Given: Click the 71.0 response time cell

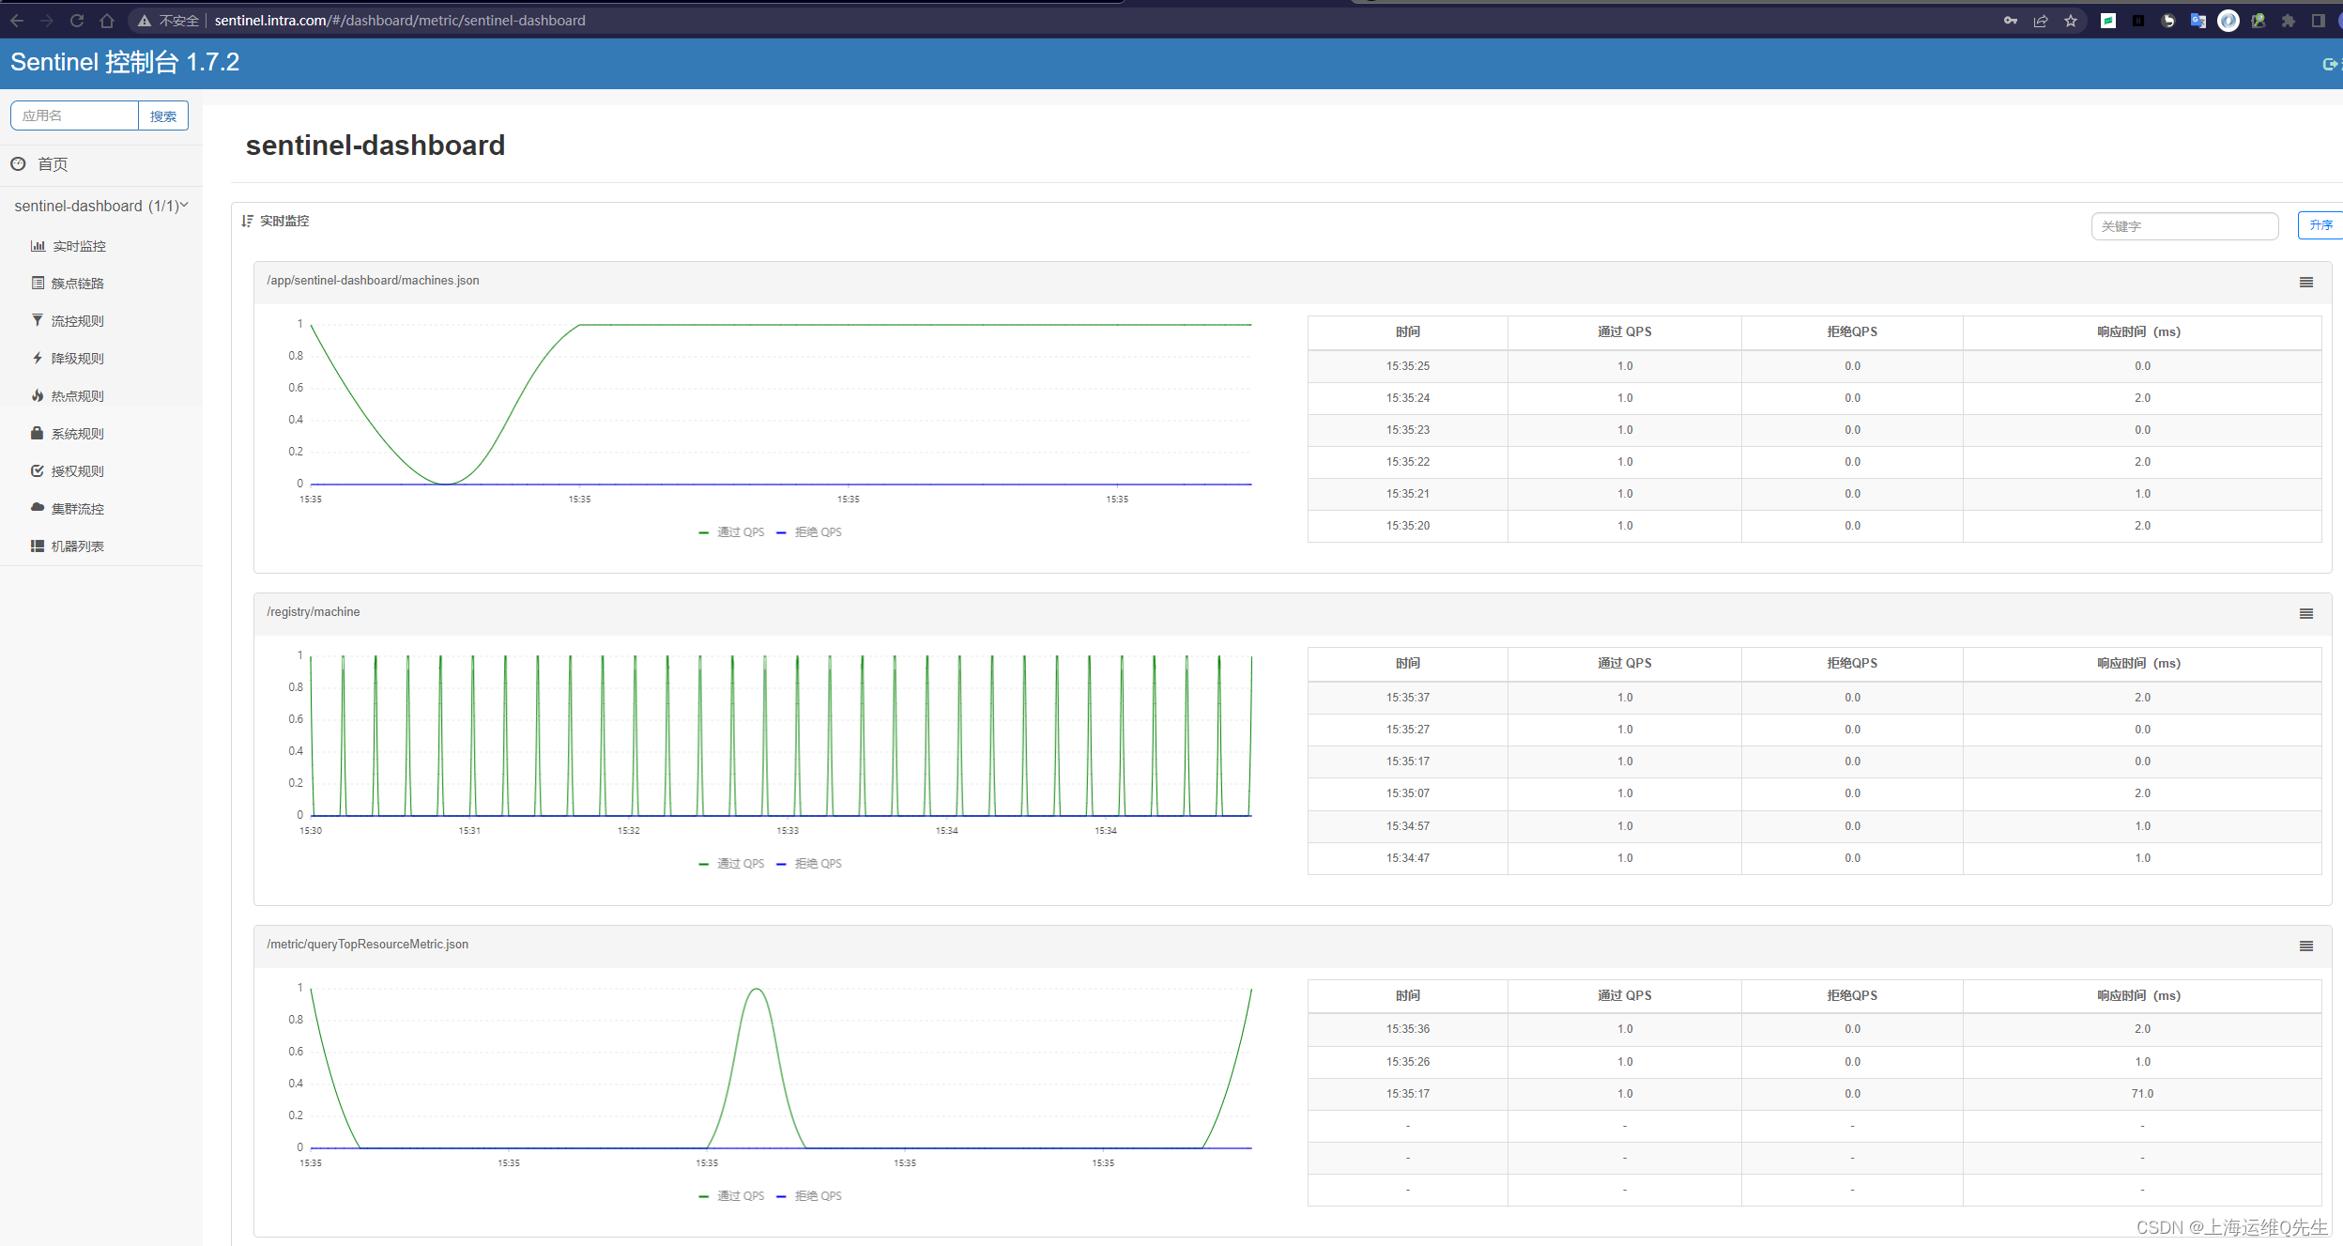Looking at the screenshot, I should tap(2142, 1094).
